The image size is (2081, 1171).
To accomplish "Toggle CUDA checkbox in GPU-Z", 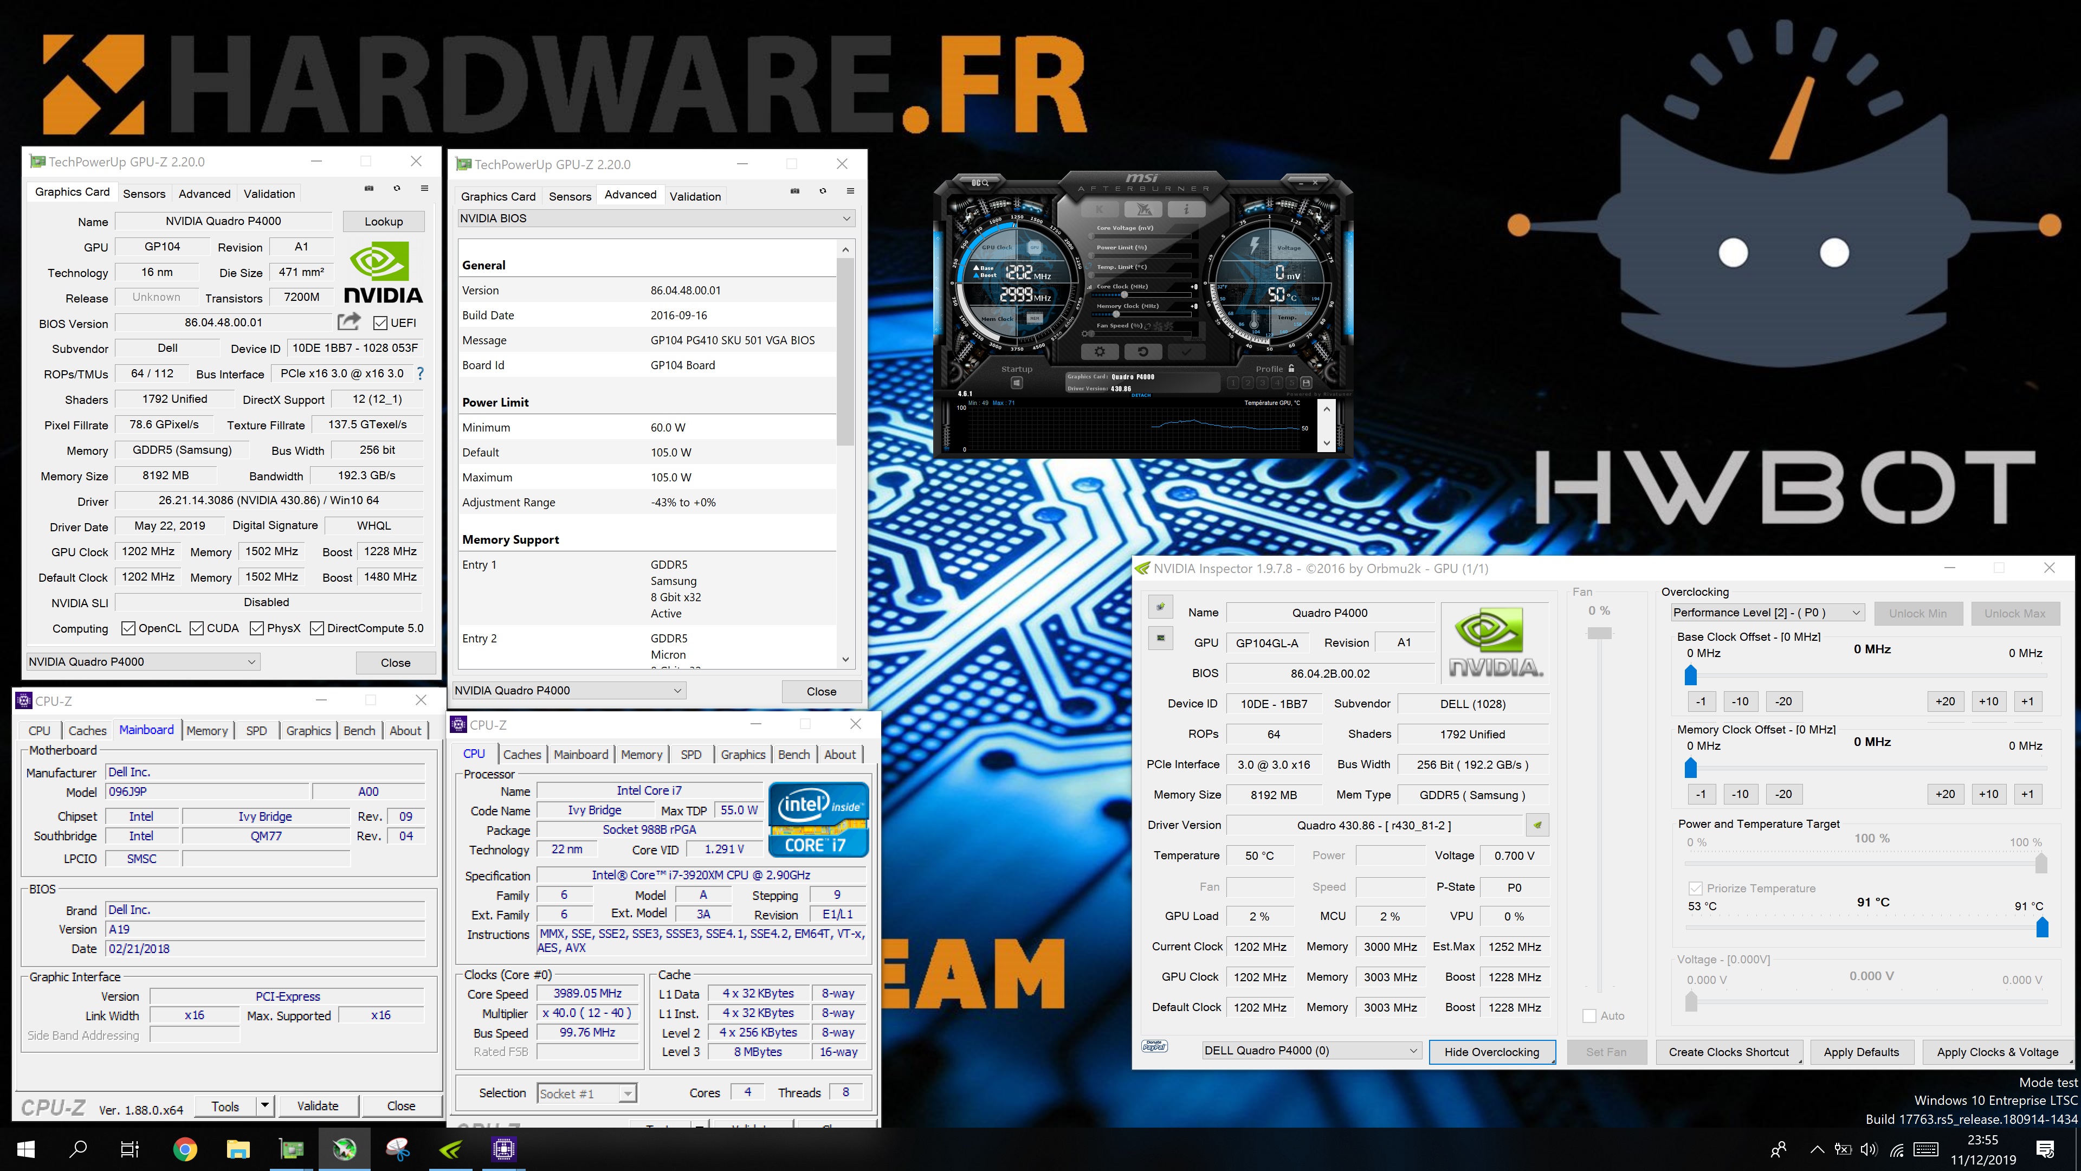I will coord(196,628).
